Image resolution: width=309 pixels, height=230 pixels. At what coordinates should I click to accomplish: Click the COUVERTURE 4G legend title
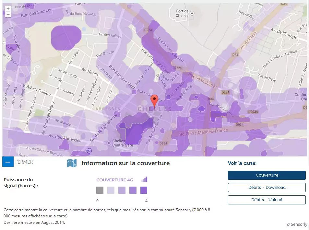point(115,180)
